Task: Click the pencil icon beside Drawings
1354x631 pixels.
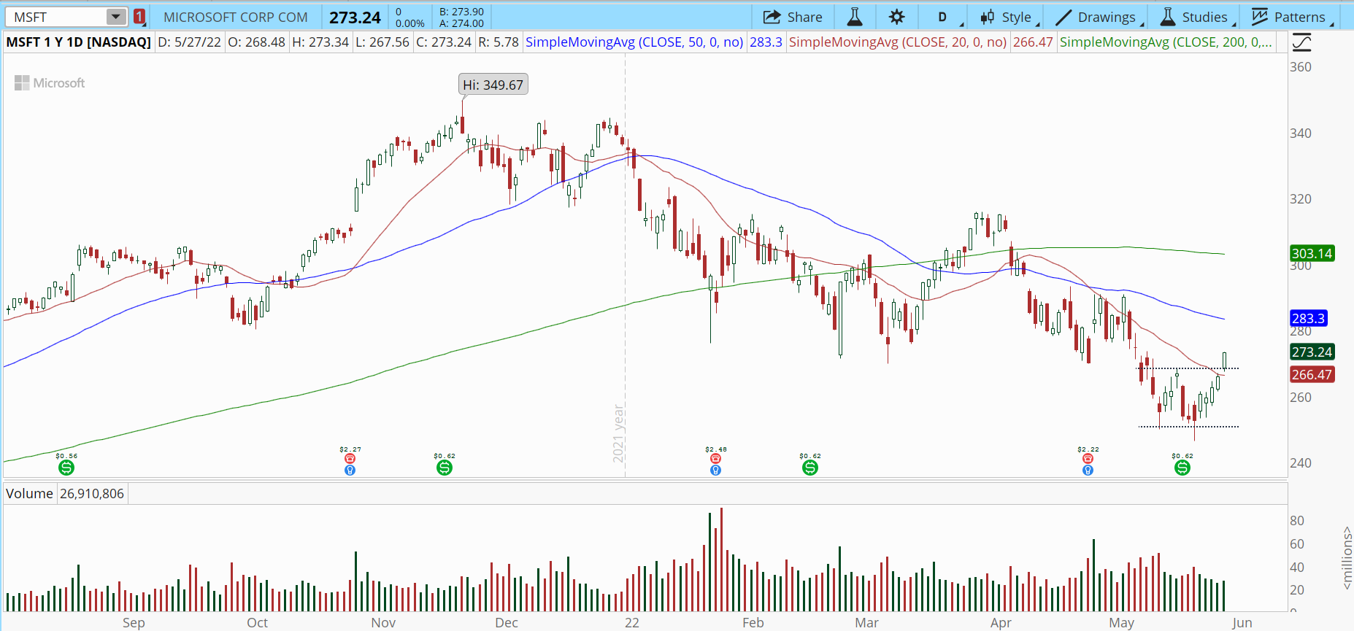Action: point(1063,17)
